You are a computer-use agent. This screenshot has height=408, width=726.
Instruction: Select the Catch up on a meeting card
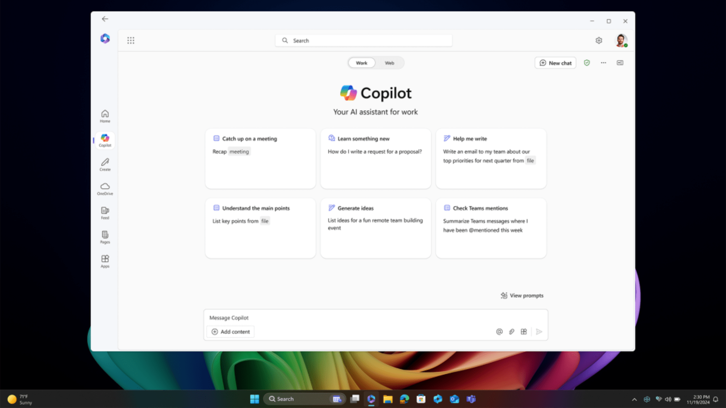pyautogui.click(x=260, y=159)
